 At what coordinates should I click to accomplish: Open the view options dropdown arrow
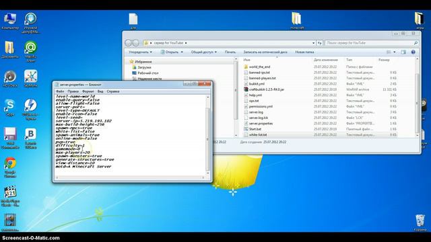395,52
